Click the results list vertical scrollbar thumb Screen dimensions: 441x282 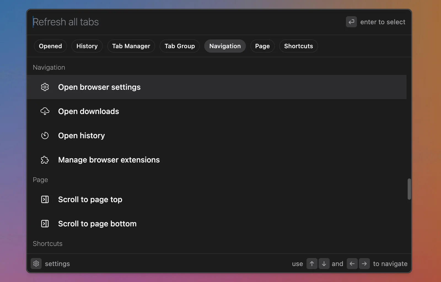click(x=409, y=189)
